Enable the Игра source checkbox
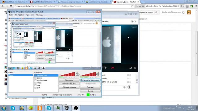The width and height of the screenshot is (198, 111). point(36,83)
